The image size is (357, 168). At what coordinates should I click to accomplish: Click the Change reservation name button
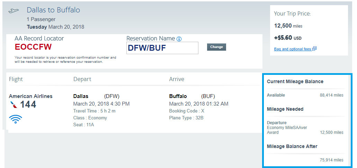[216, 47]
